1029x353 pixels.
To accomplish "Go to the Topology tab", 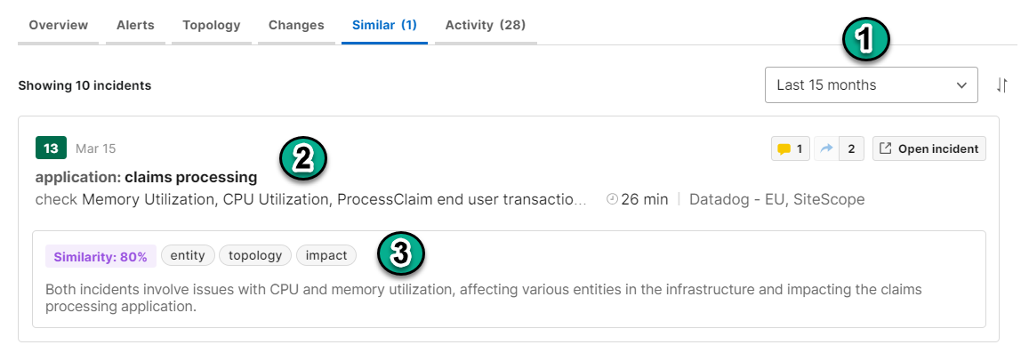I will (212, 25).
